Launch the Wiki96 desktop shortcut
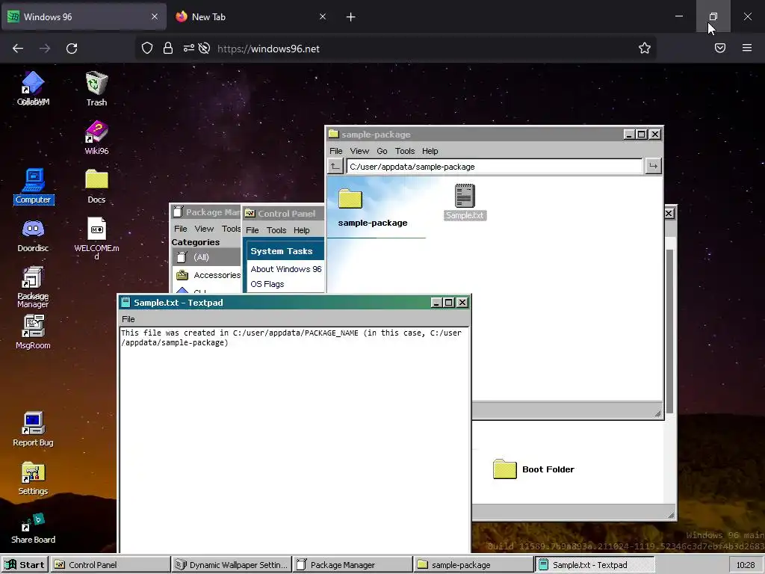The height and width of the screenshot is (574, 765). point(96,138)
